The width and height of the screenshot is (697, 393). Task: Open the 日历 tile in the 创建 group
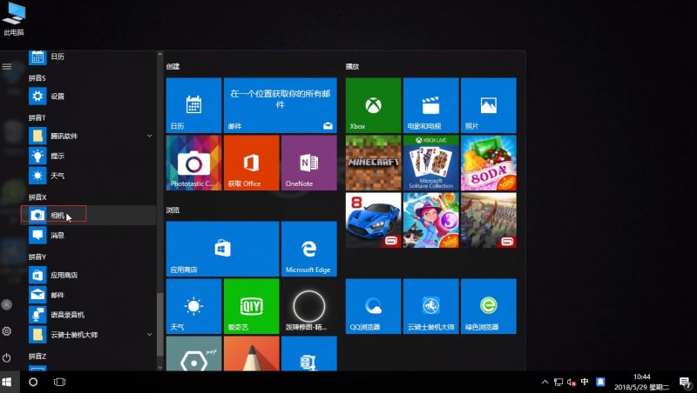193,105
